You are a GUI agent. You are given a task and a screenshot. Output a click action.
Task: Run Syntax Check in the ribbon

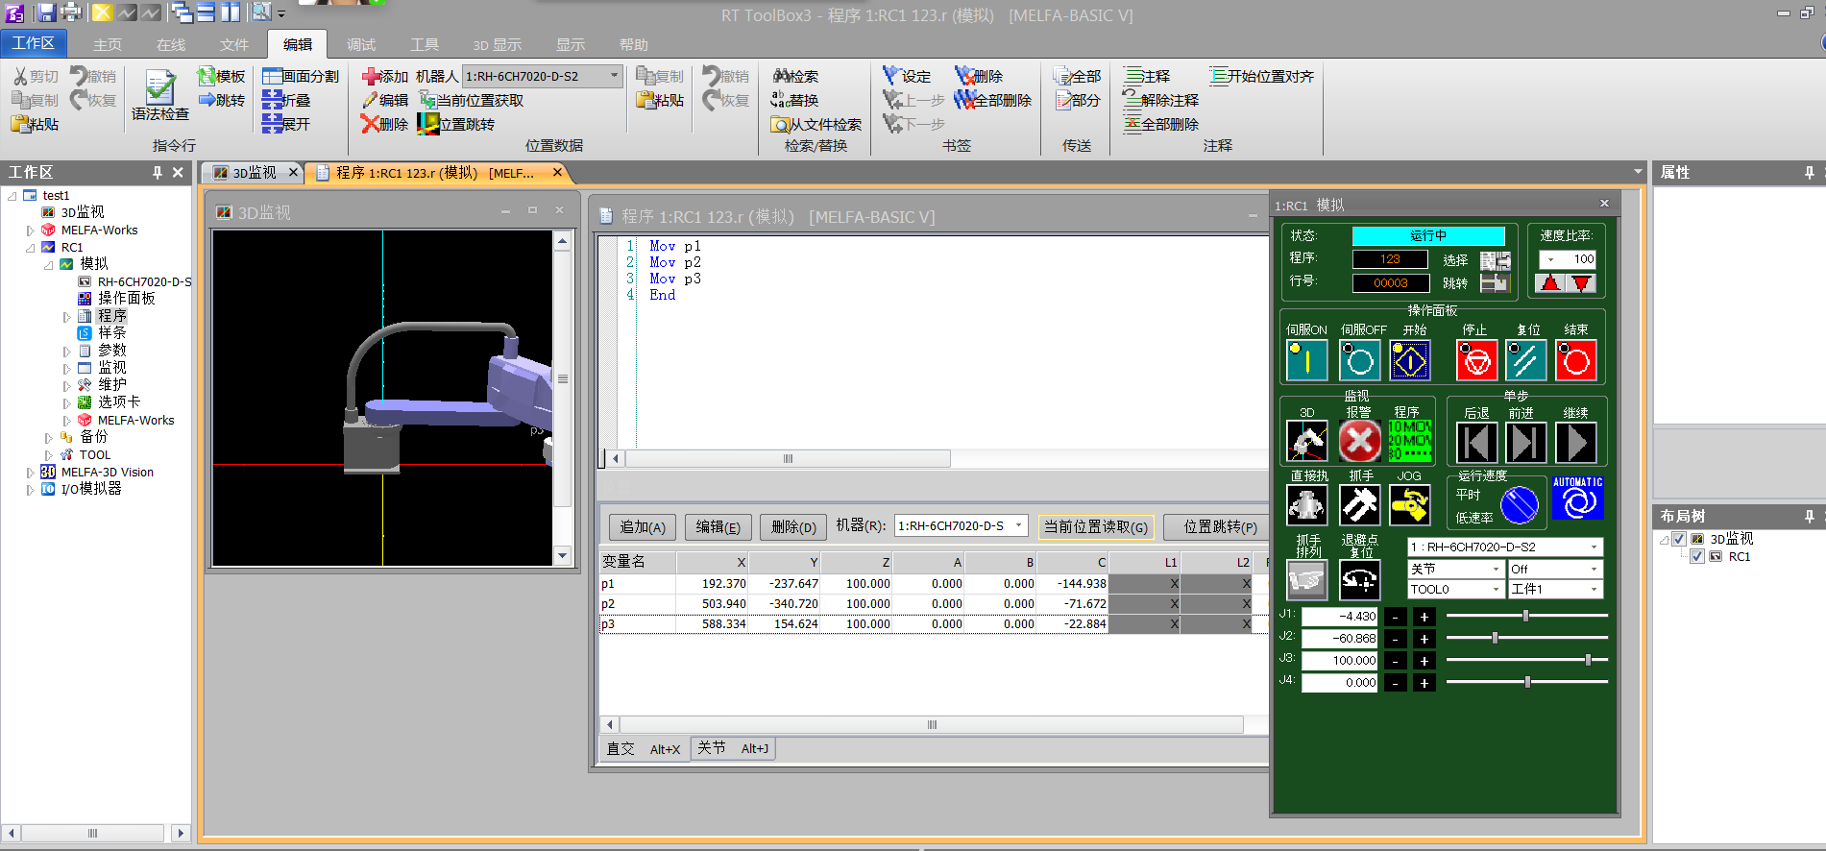160,96
